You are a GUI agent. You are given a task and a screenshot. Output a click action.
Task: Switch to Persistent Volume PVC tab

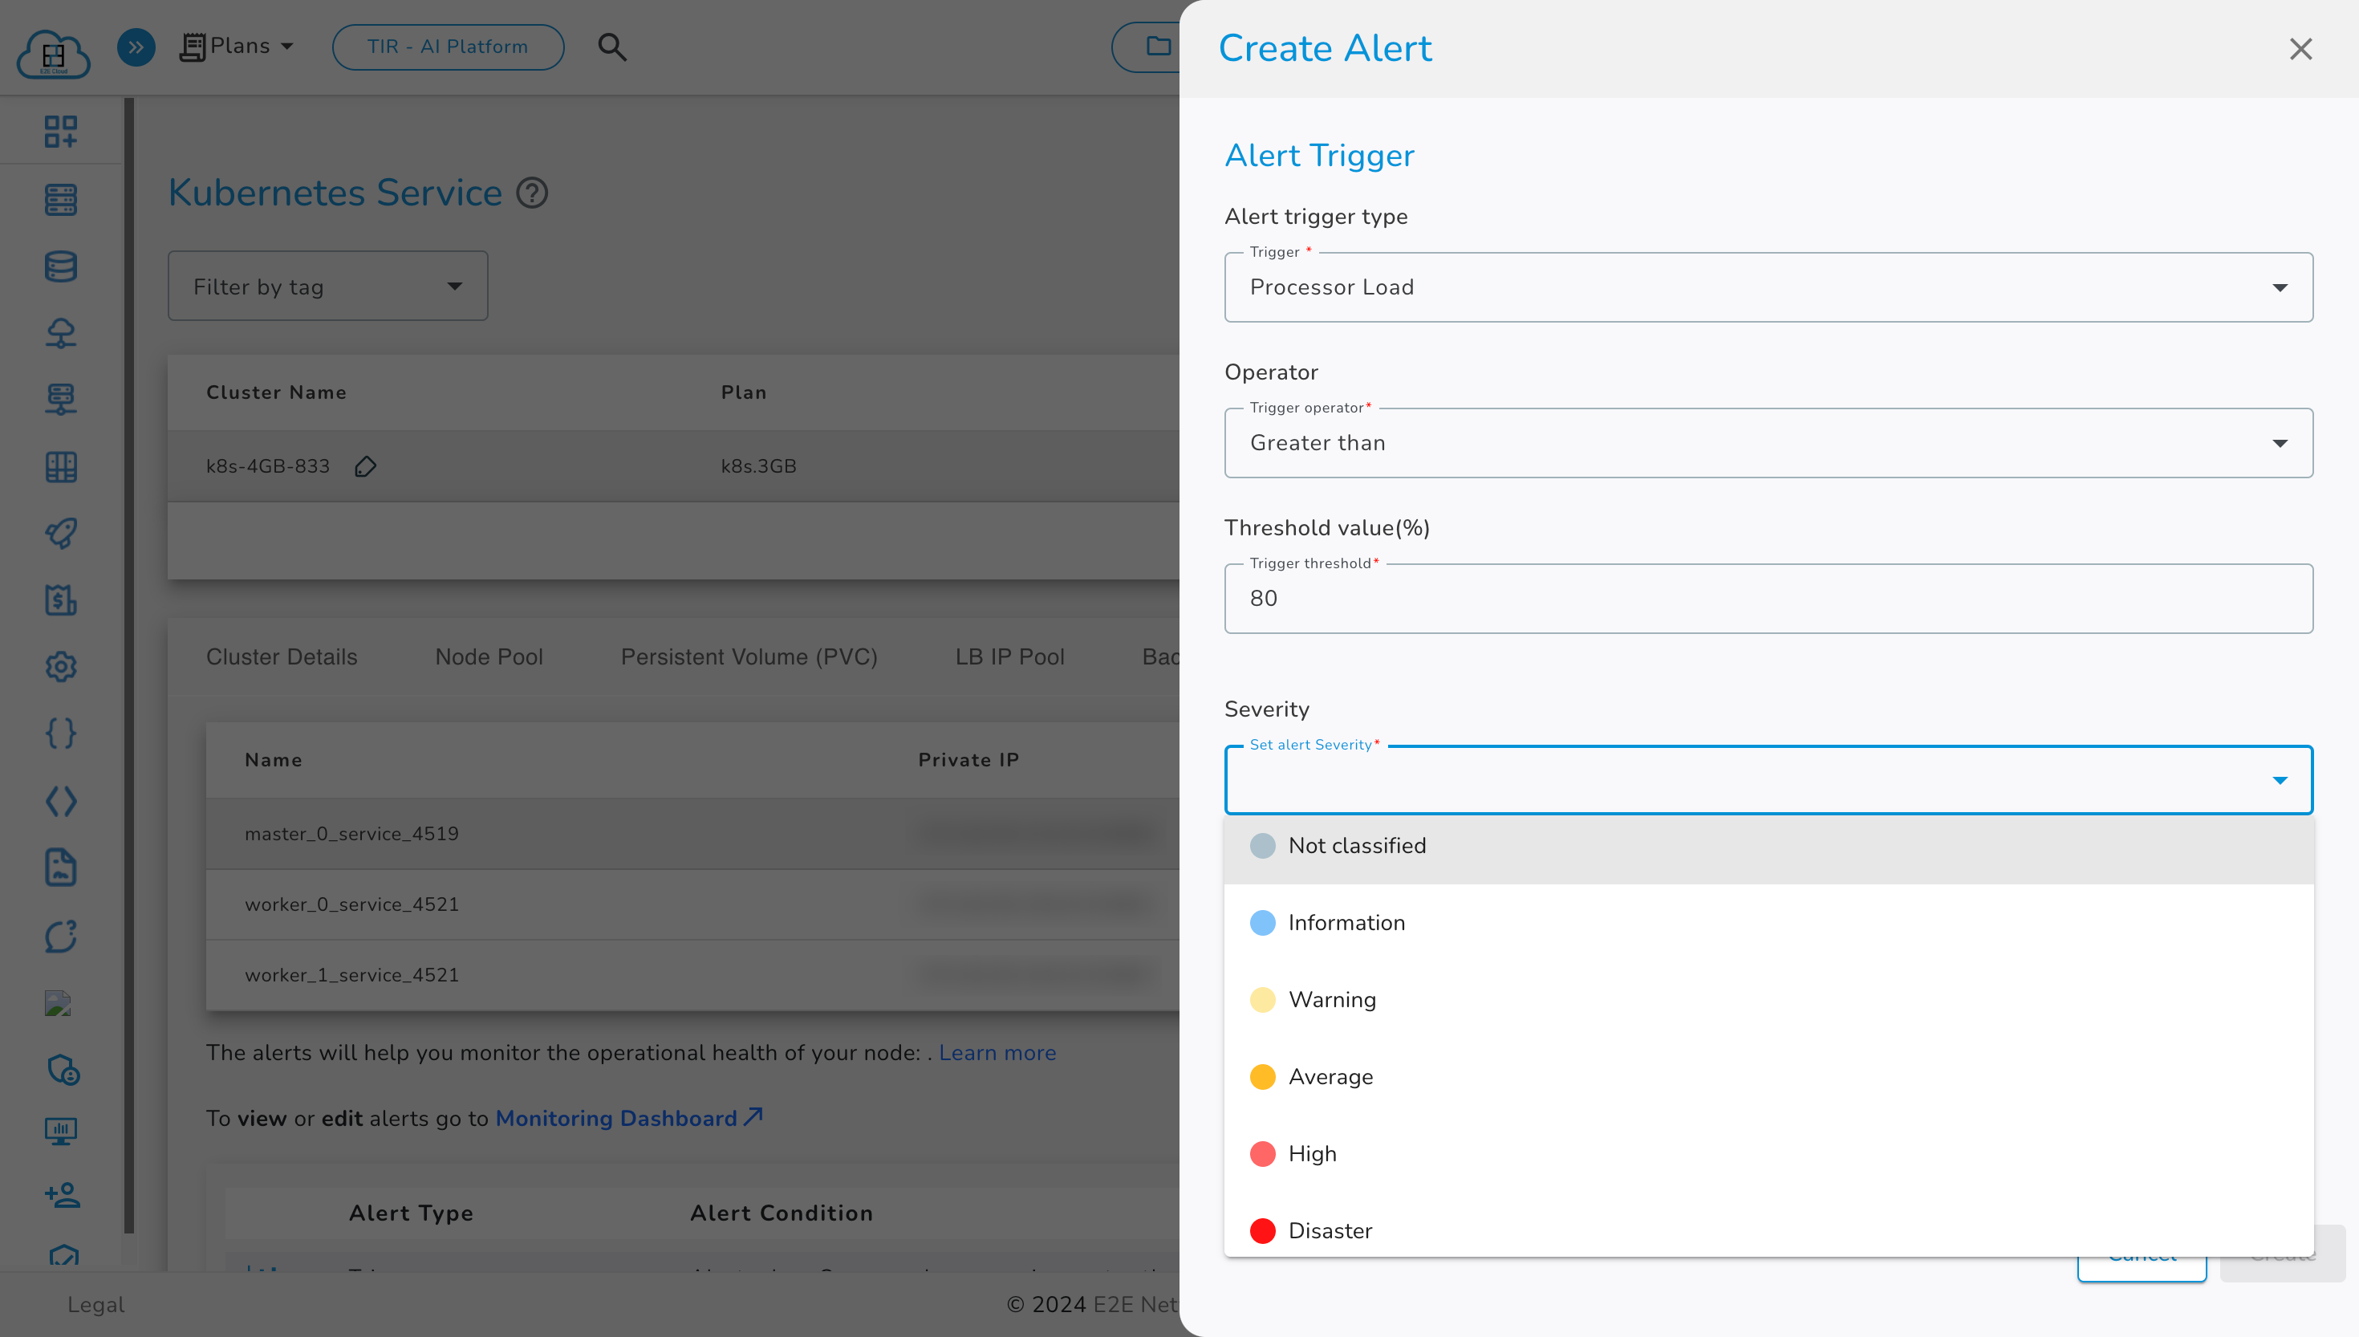coord(750,656)
